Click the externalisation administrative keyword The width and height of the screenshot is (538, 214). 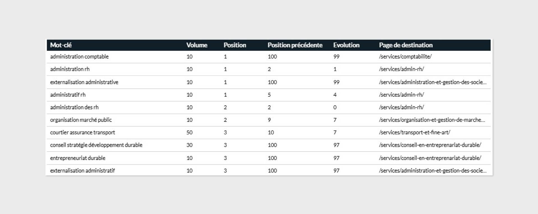click(84, 82)
